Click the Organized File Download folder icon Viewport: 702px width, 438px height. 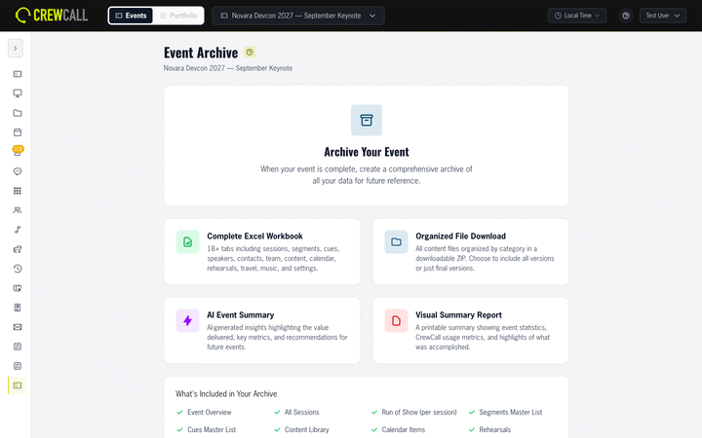[x=396, y=241]
